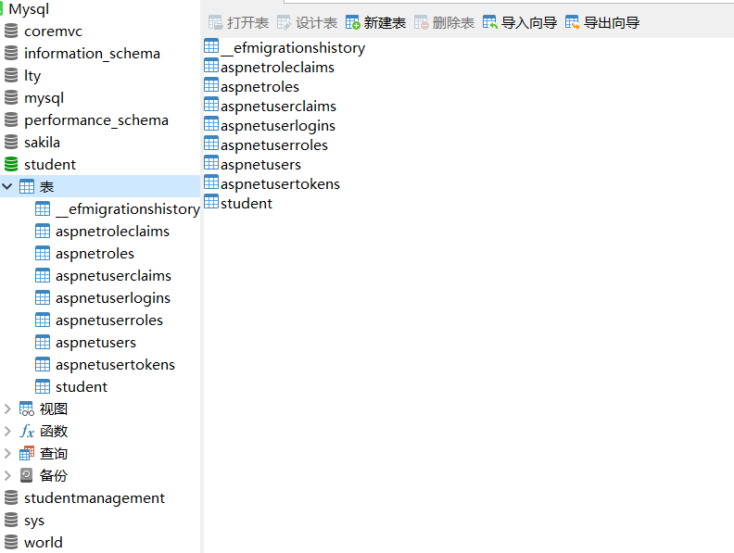
Task: Select the mysql database name
Action: coord(44,98)
